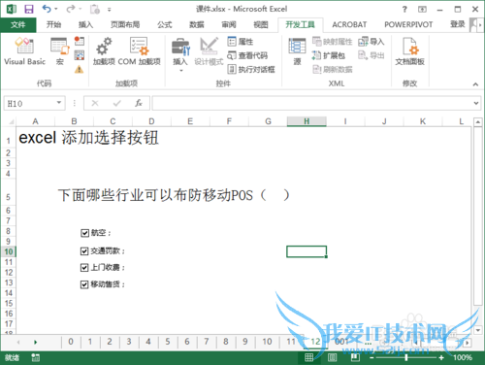485x365 pixels.
Task: Click the 100% zoom level
Action: click(463, 357)
